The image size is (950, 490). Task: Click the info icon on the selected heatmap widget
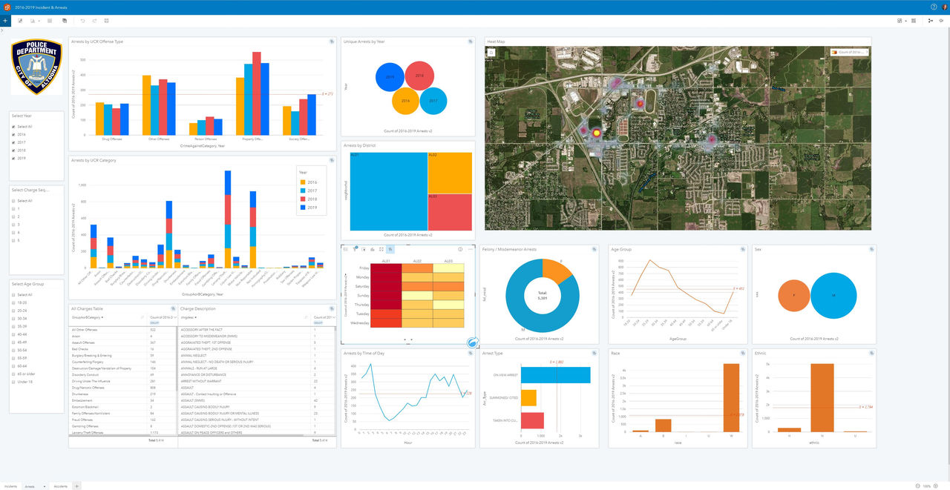[x=461, y=250]
